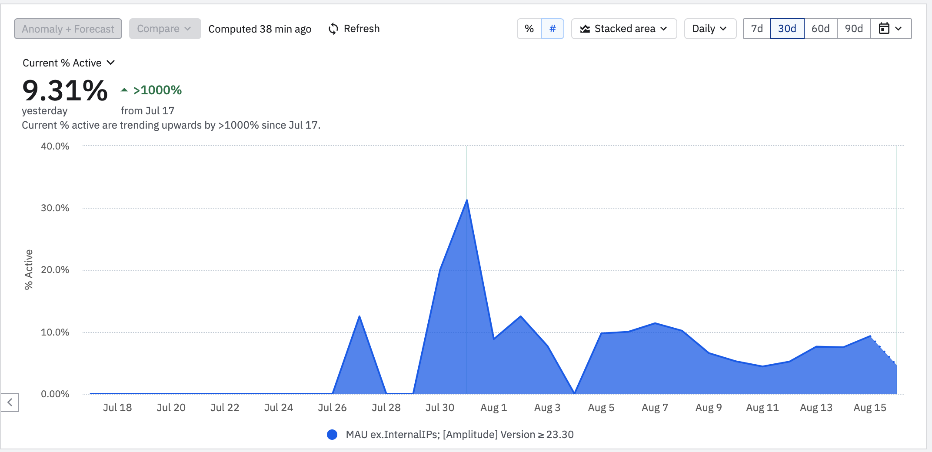Open the calendar date picker
This screenshot has width=932, height=452.
891,29
